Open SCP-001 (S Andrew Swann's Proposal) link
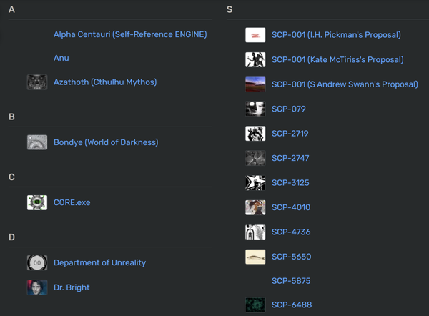Screen dimensions: 429x316 [345, 84]
